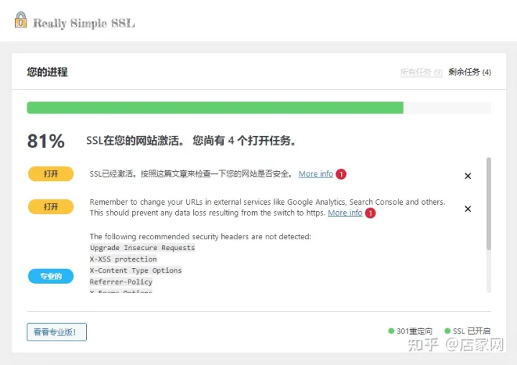This screenshot has height=365, width=517.
Task: Open More info link for SSL已经激活 task
Action: [315, 174]
